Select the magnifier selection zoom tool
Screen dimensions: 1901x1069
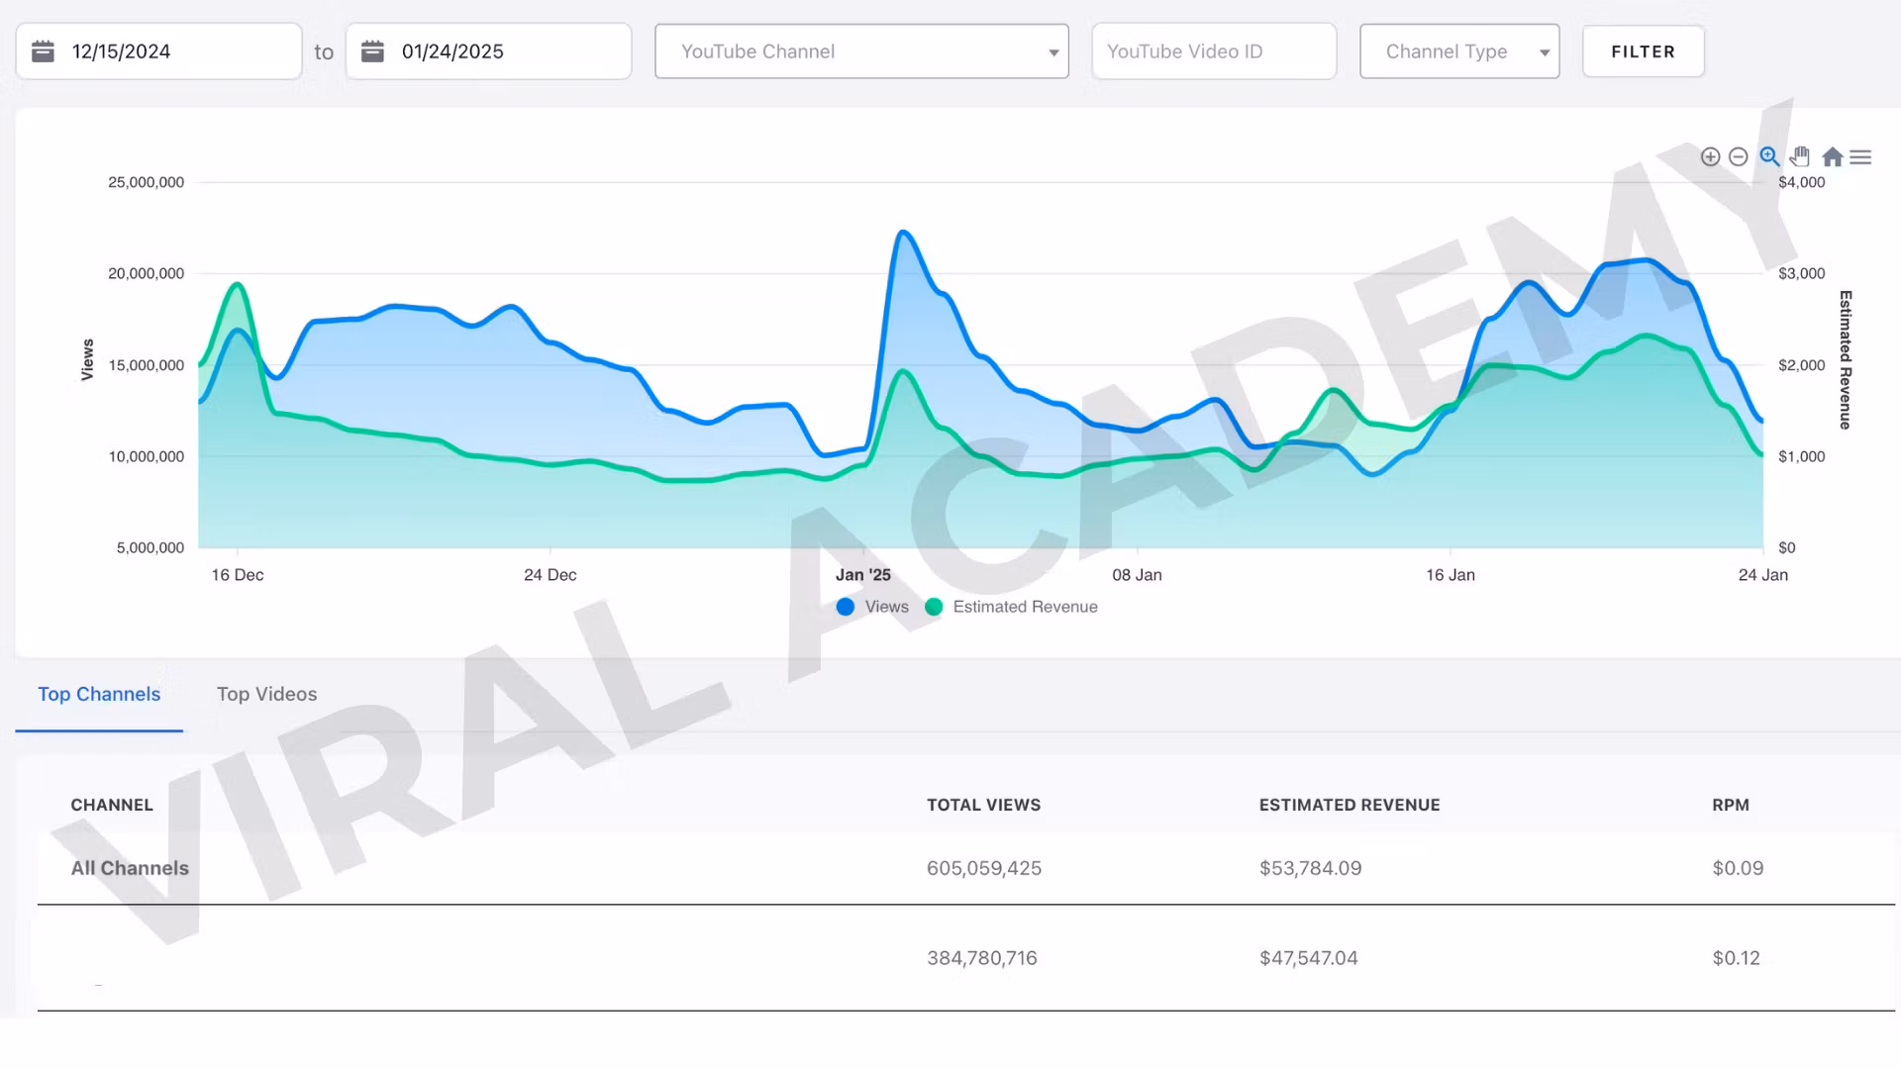click(x=1769, y=156)
